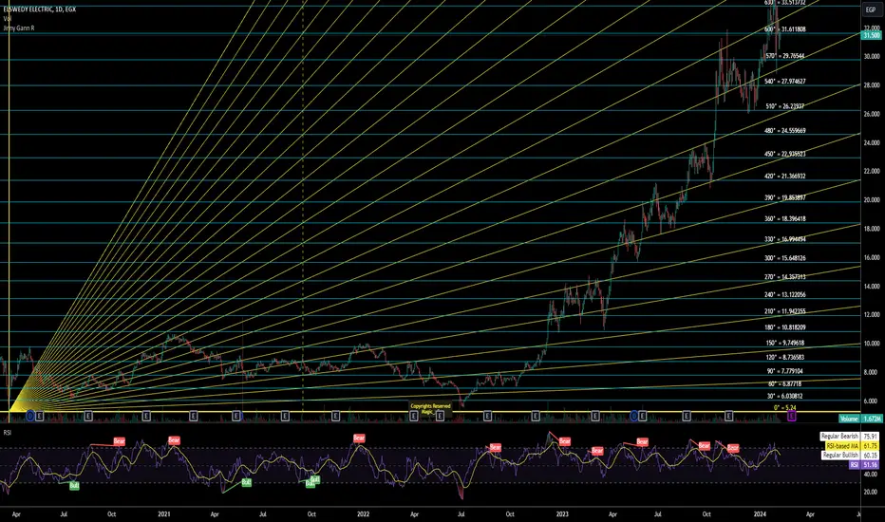Click the 420° = 21.366932 Gann level
The width and height of the screenshot is (885, 522).
[785, 177]
